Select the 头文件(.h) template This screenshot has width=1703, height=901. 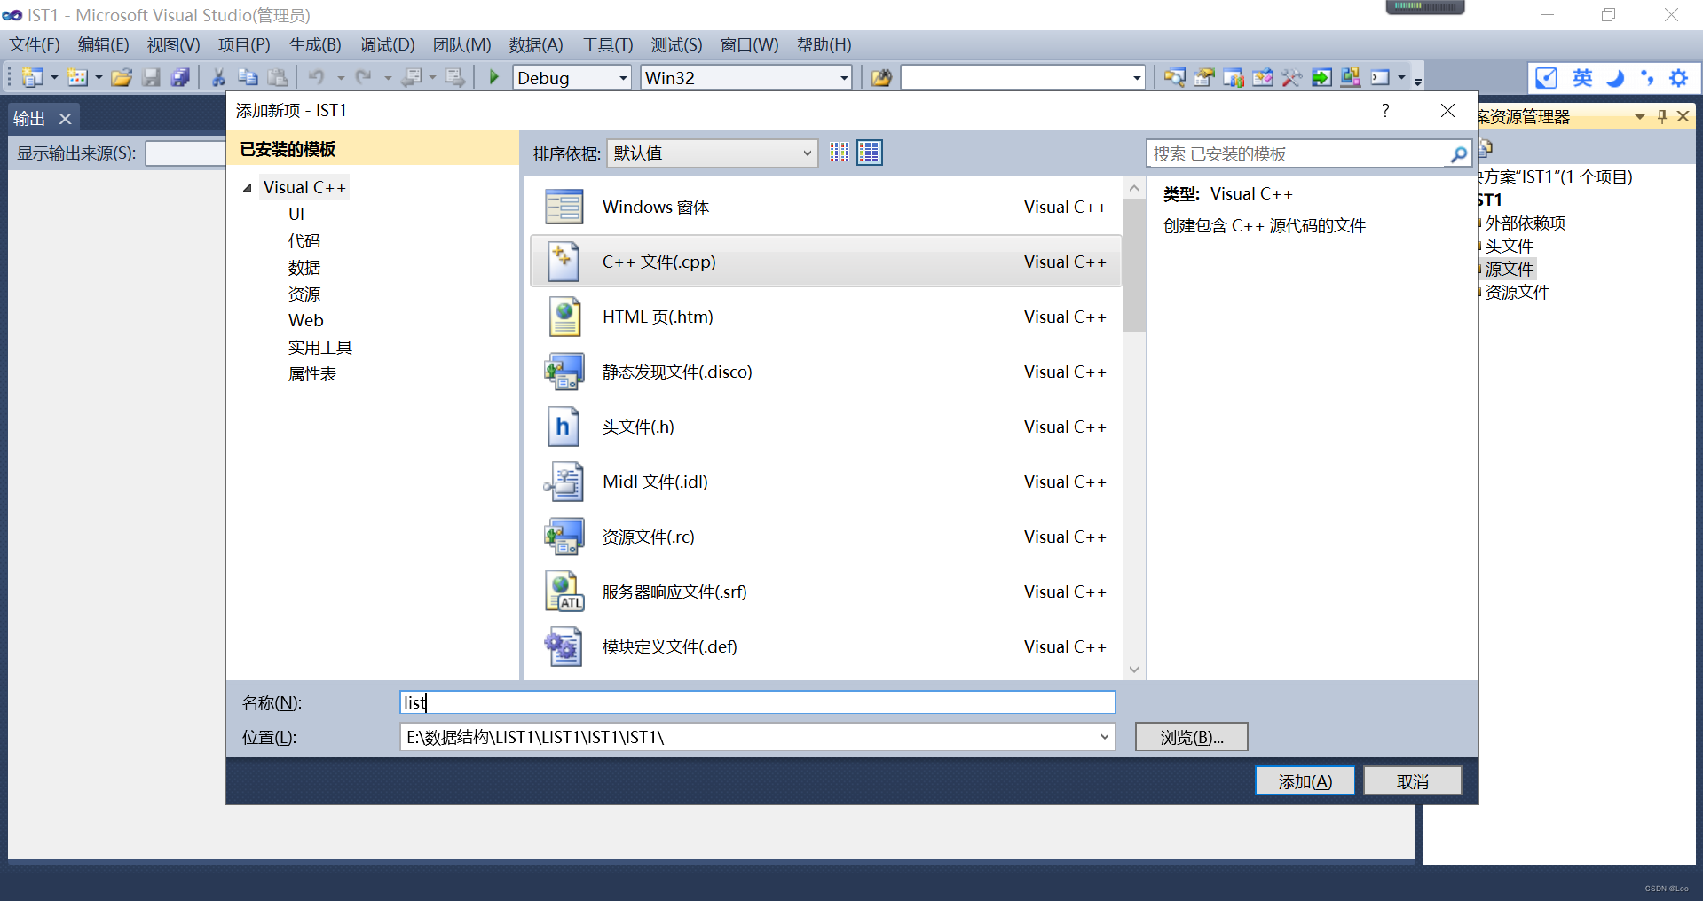(x=825, y=427)
